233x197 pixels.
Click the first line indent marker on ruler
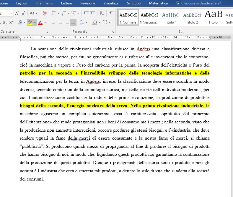tap(30, 36)
